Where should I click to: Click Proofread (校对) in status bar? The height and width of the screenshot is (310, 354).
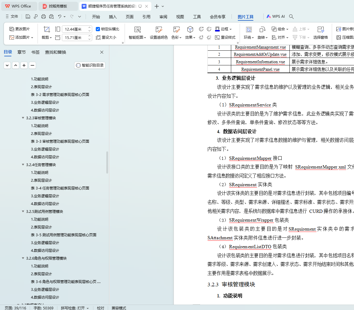[x=101, y=308]
